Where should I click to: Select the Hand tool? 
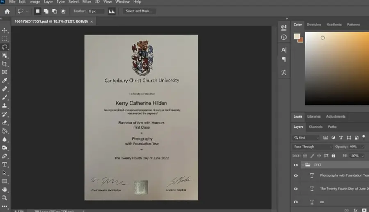tap(5, 189)
